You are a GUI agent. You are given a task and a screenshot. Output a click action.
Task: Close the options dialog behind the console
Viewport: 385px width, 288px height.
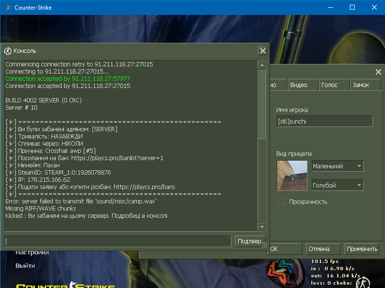tap(378, 72)
